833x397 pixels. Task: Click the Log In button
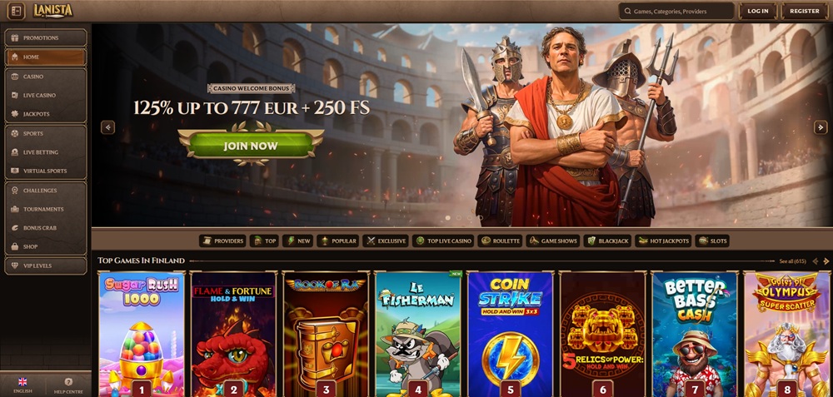(x=757, y=11)
